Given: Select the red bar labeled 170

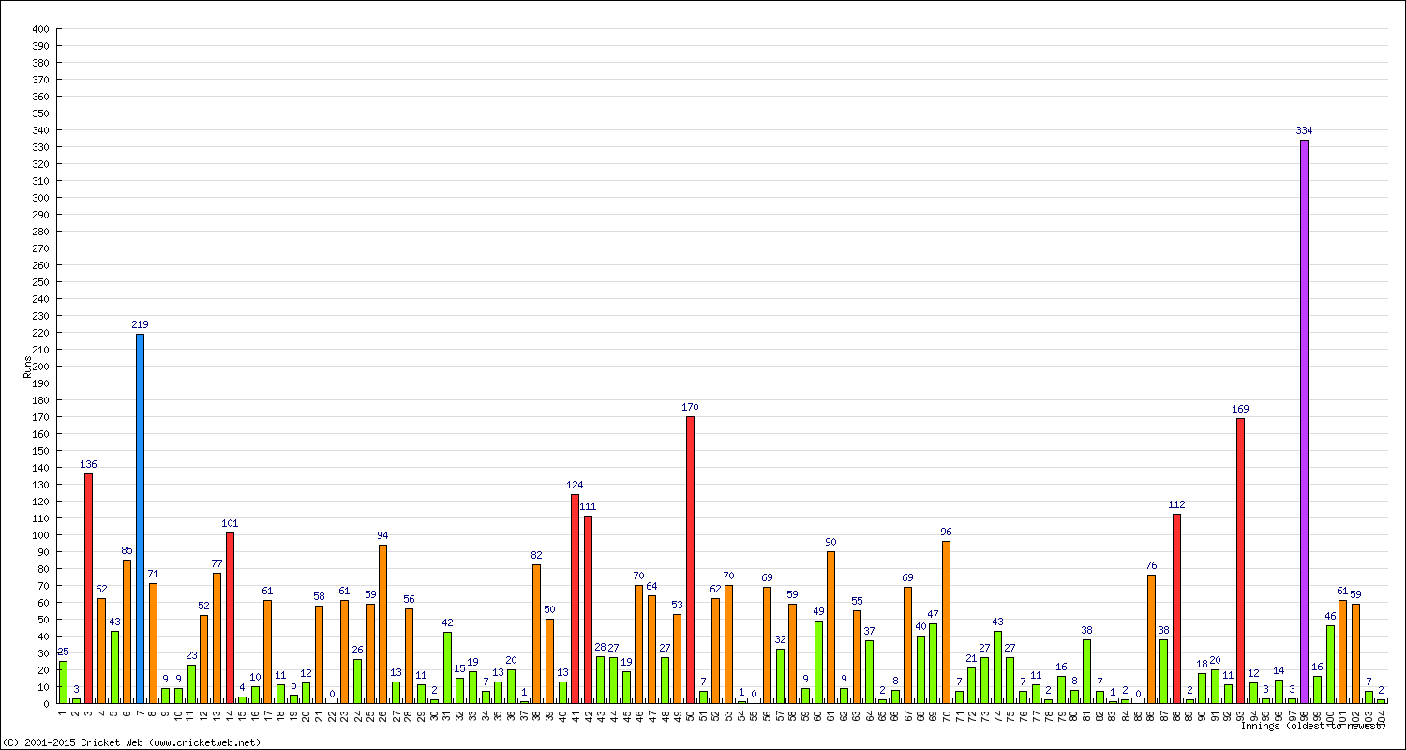Looking at the screenshot, I should 690,560.
